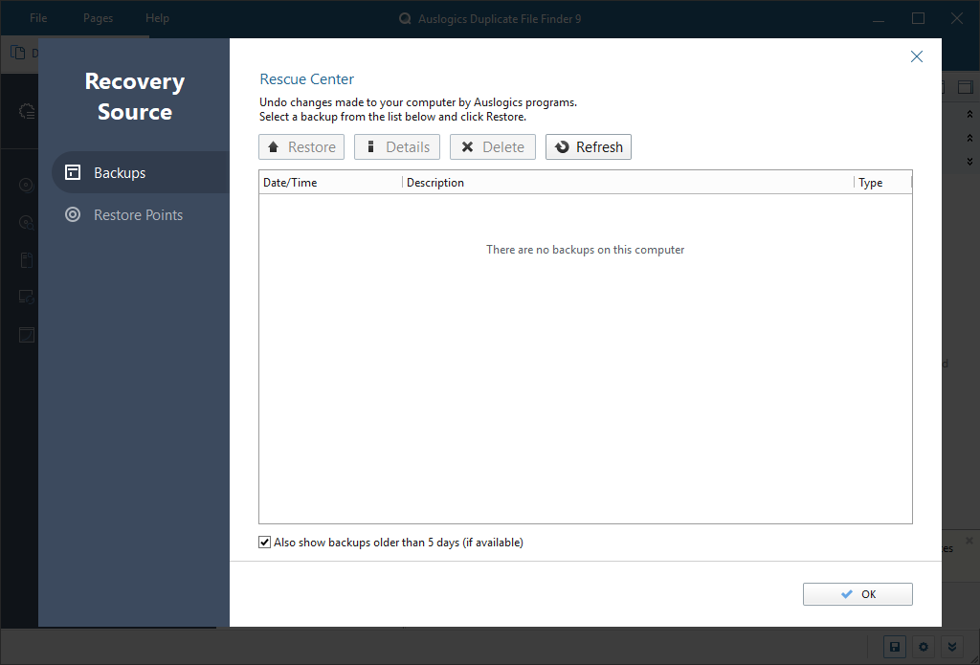Sort backups by the Date/Time column header

[330, 183]
